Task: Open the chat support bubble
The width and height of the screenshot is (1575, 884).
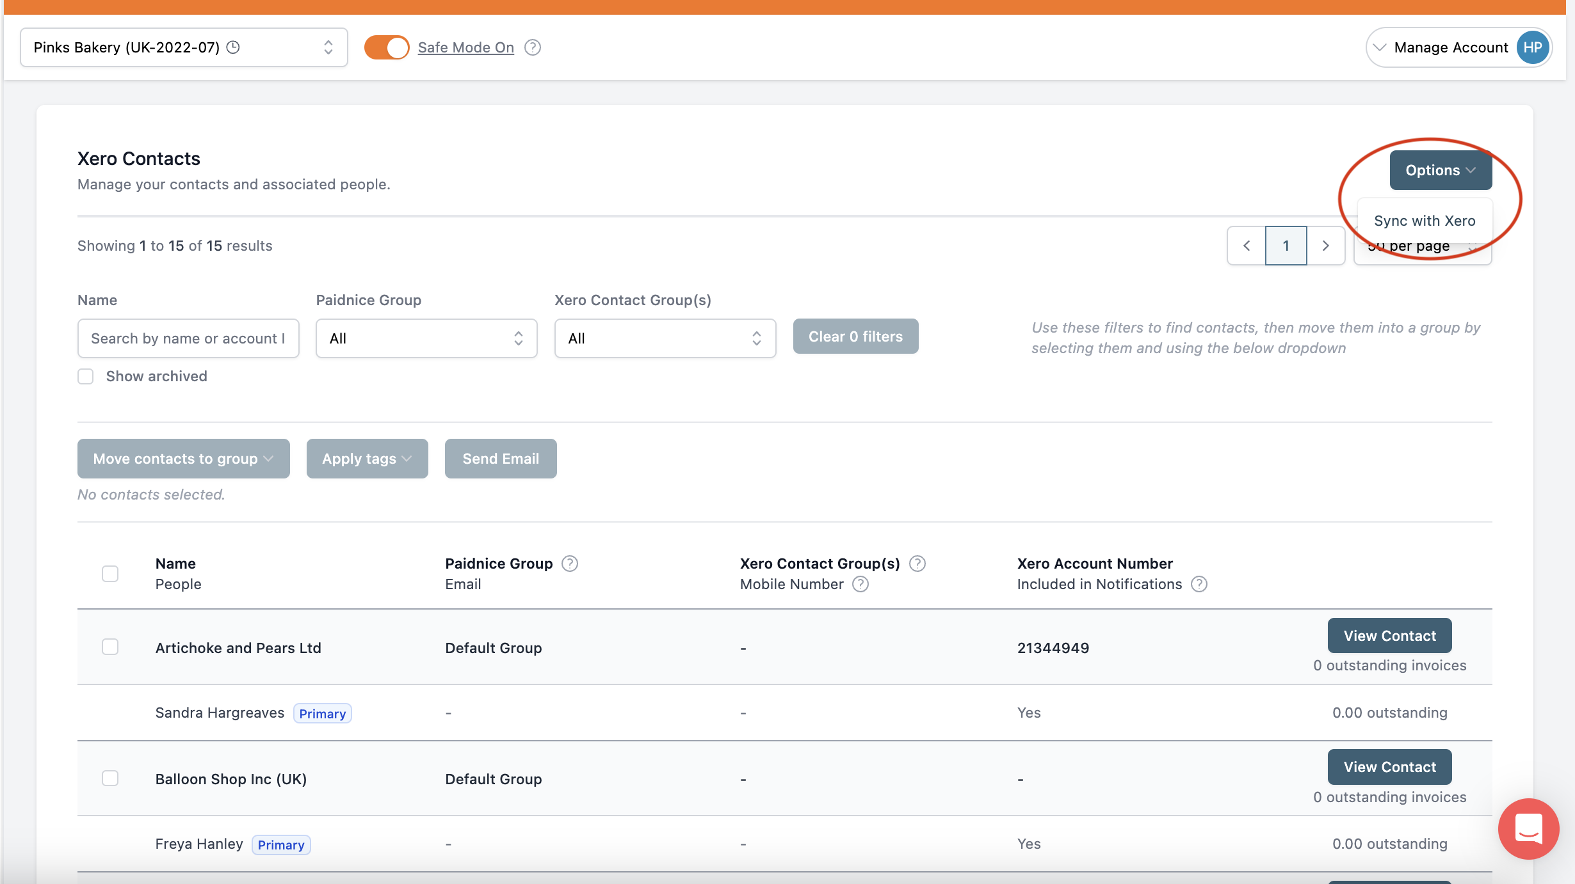Action: [x=1528, y=829]
